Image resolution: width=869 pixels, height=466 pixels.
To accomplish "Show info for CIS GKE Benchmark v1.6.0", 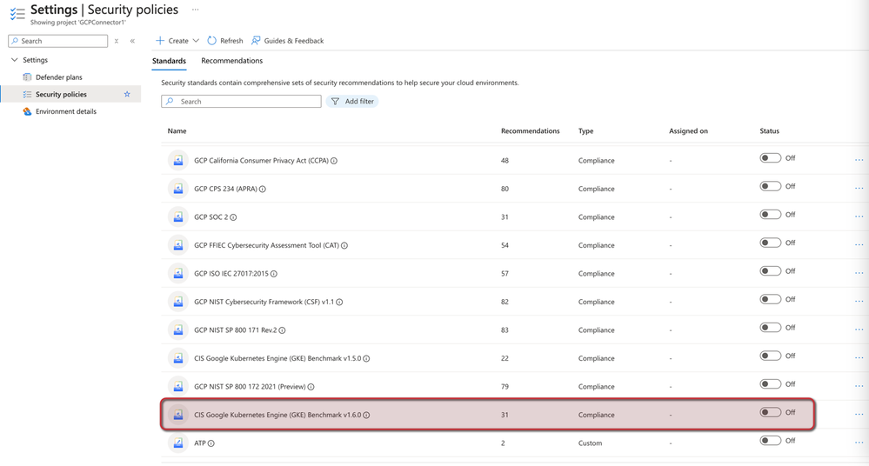I will (x=366, y=415).
